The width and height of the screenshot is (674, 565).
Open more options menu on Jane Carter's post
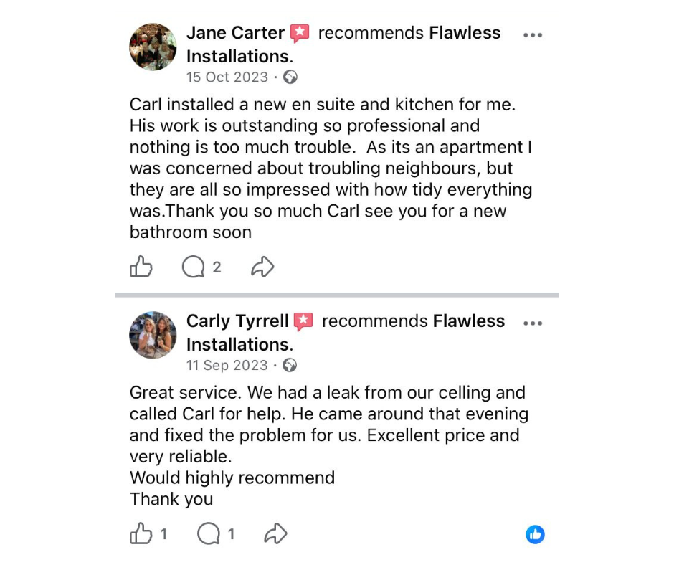[x=533, y=35]
